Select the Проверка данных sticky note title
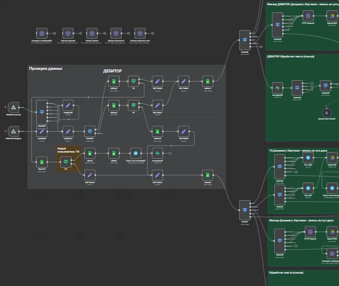The width and height of the screenshot is (339, 286). pyautogui.click(x=46, y=68)
